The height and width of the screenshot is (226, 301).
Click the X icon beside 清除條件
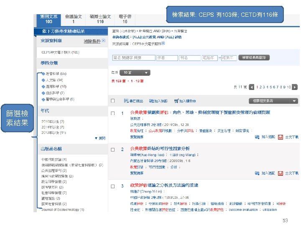pyautogui.click(x=104, y=41)
